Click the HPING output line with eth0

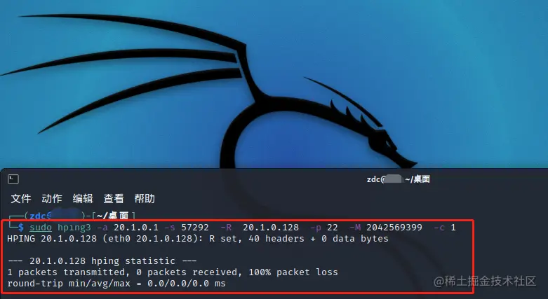point(198,239)
